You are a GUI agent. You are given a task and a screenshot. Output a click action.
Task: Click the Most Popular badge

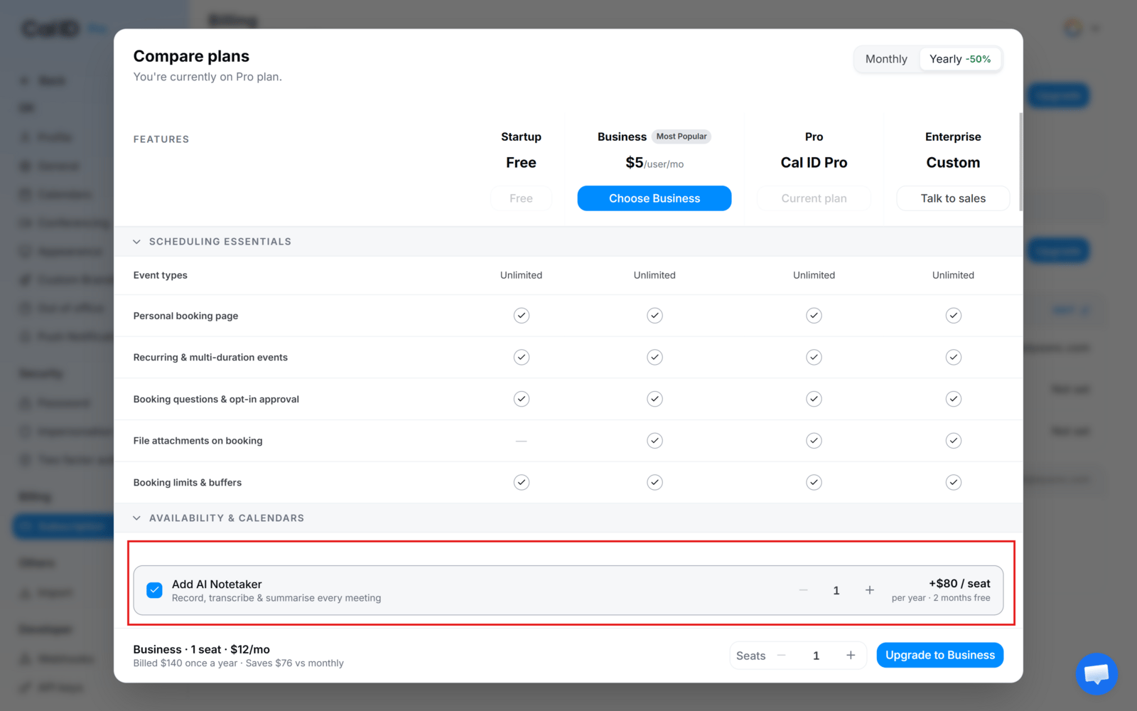[x=681, y=137]
